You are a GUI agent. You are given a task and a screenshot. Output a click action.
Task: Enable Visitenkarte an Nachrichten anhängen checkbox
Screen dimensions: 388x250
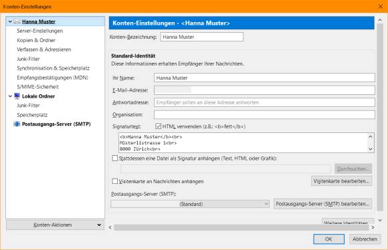[x=115, y=181]
